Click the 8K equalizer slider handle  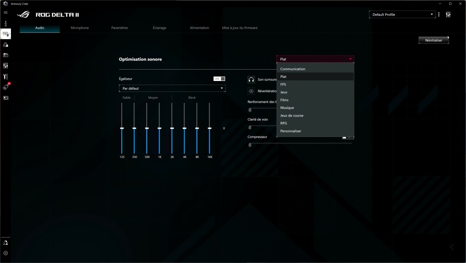(197, 128)
